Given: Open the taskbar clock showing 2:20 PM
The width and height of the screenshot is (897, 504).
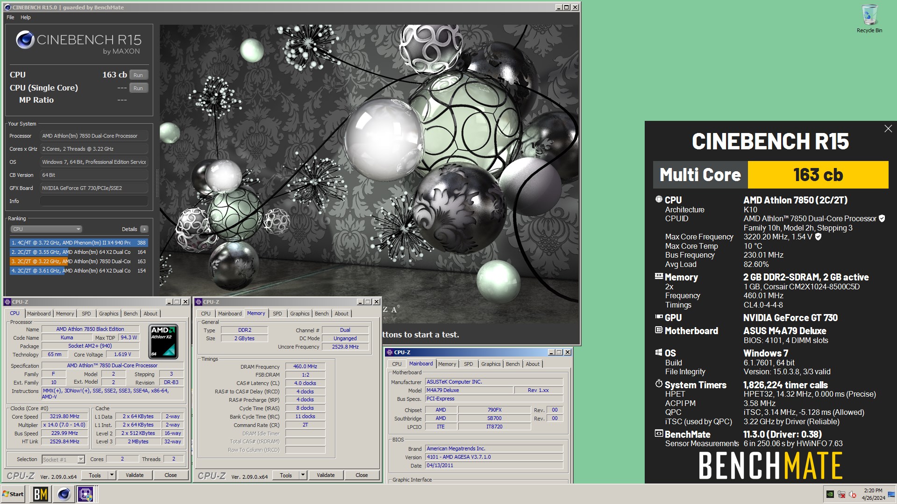Looking at the screenshot, I should 873,494.
